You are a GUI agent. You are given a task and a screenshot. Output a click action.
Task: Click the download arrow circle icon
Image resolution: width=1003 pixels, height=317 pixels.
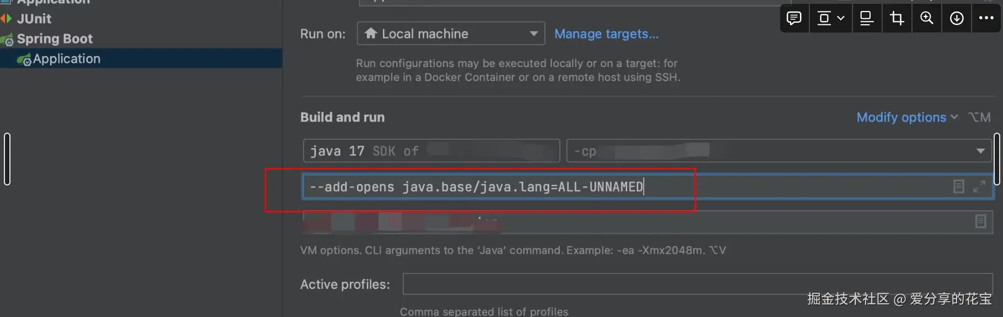coord(957,18)
